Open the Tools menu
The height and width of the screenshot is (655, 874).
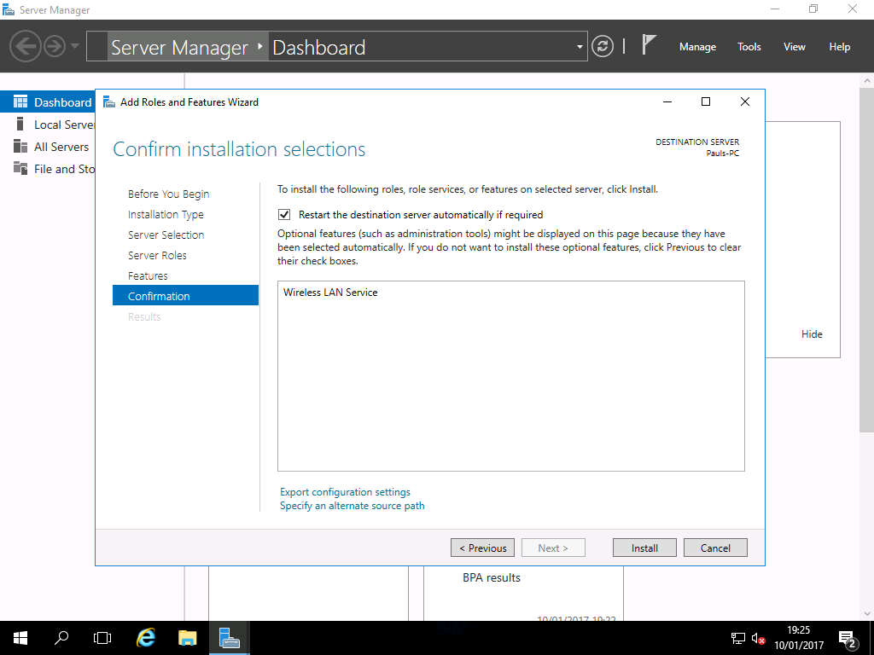(x=749, y=47)
